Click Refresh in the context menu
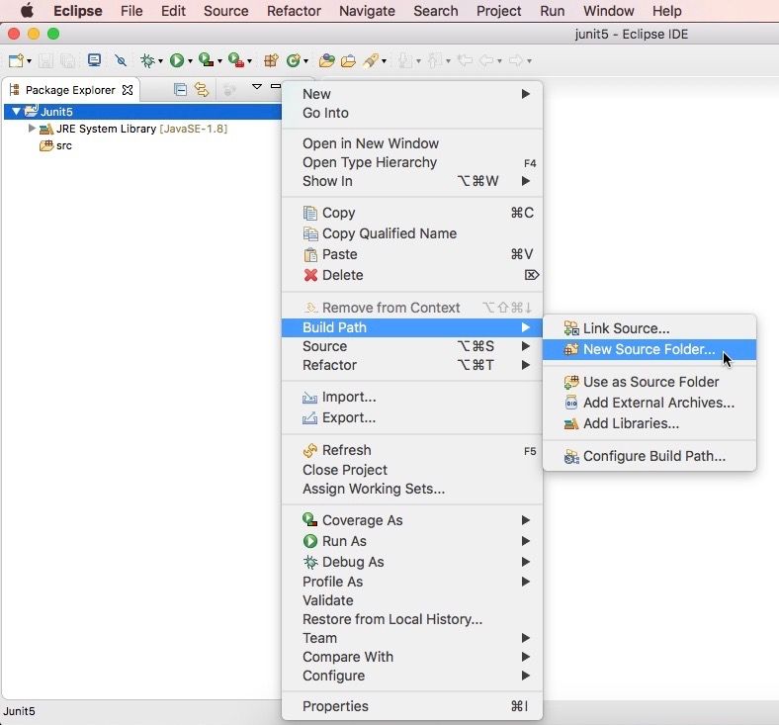This screenshot has height=725, width=779. tap(412, 450)
